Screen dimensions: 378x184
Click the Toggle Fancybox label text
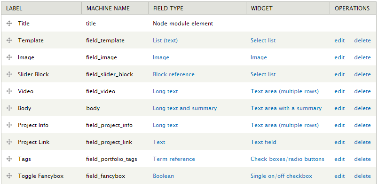(40, 176)
